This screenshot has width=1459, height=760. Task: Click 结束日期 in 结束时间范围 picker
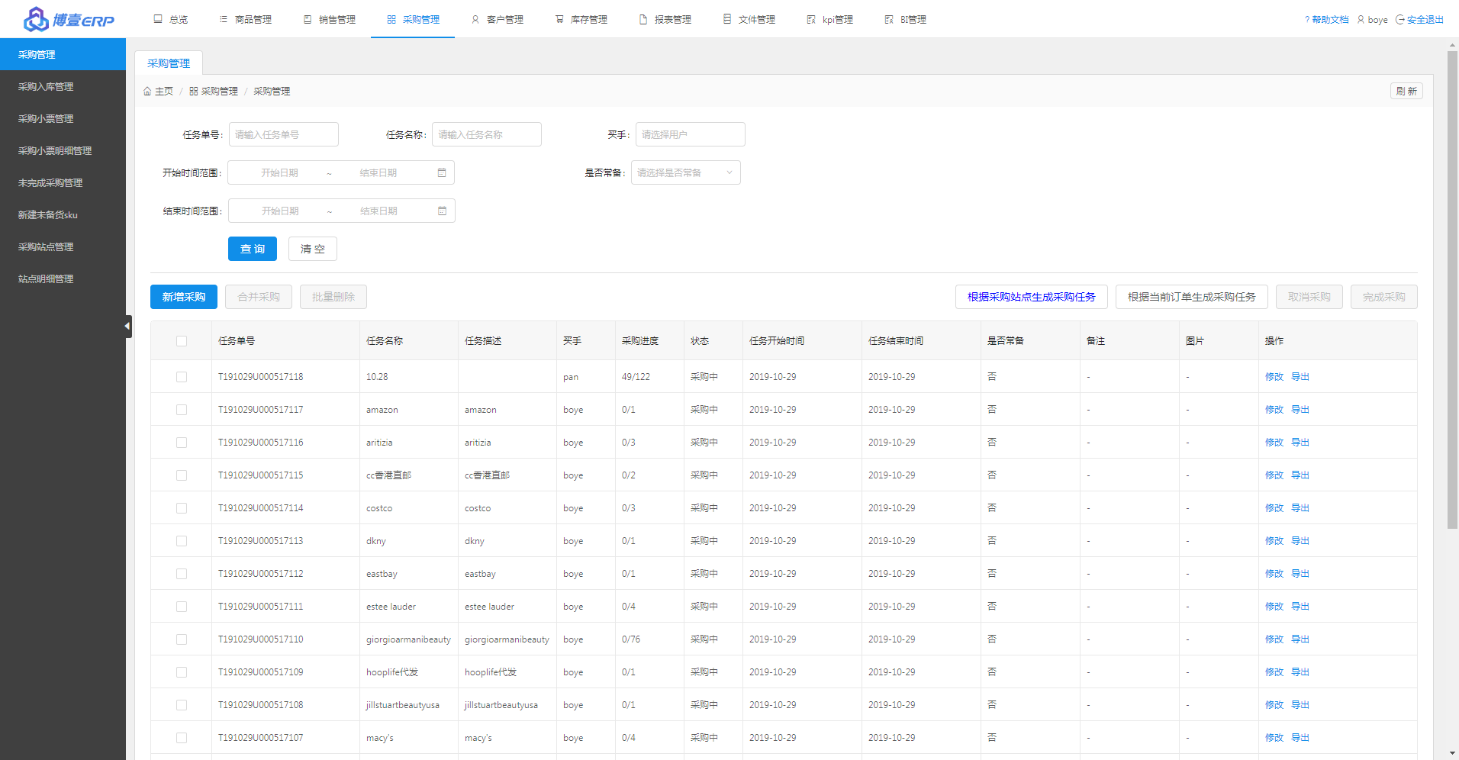tap(378, 211)
